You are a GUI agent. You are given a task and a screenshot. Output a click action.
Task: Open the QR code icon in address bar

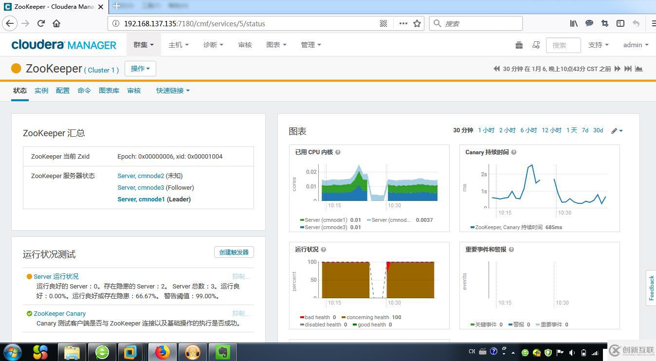point(383,23)
